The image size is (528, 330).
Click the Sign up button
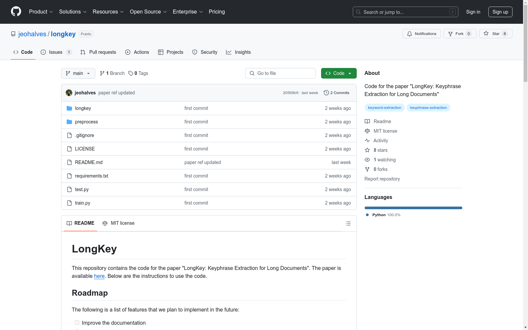tap(500, 12)
